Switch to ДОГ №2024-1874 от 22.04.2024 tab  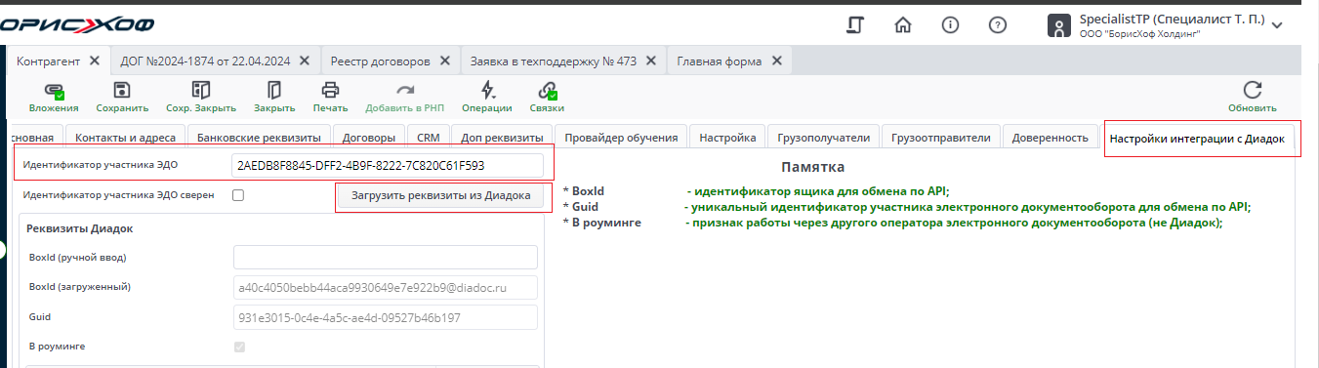pos(205,61)
